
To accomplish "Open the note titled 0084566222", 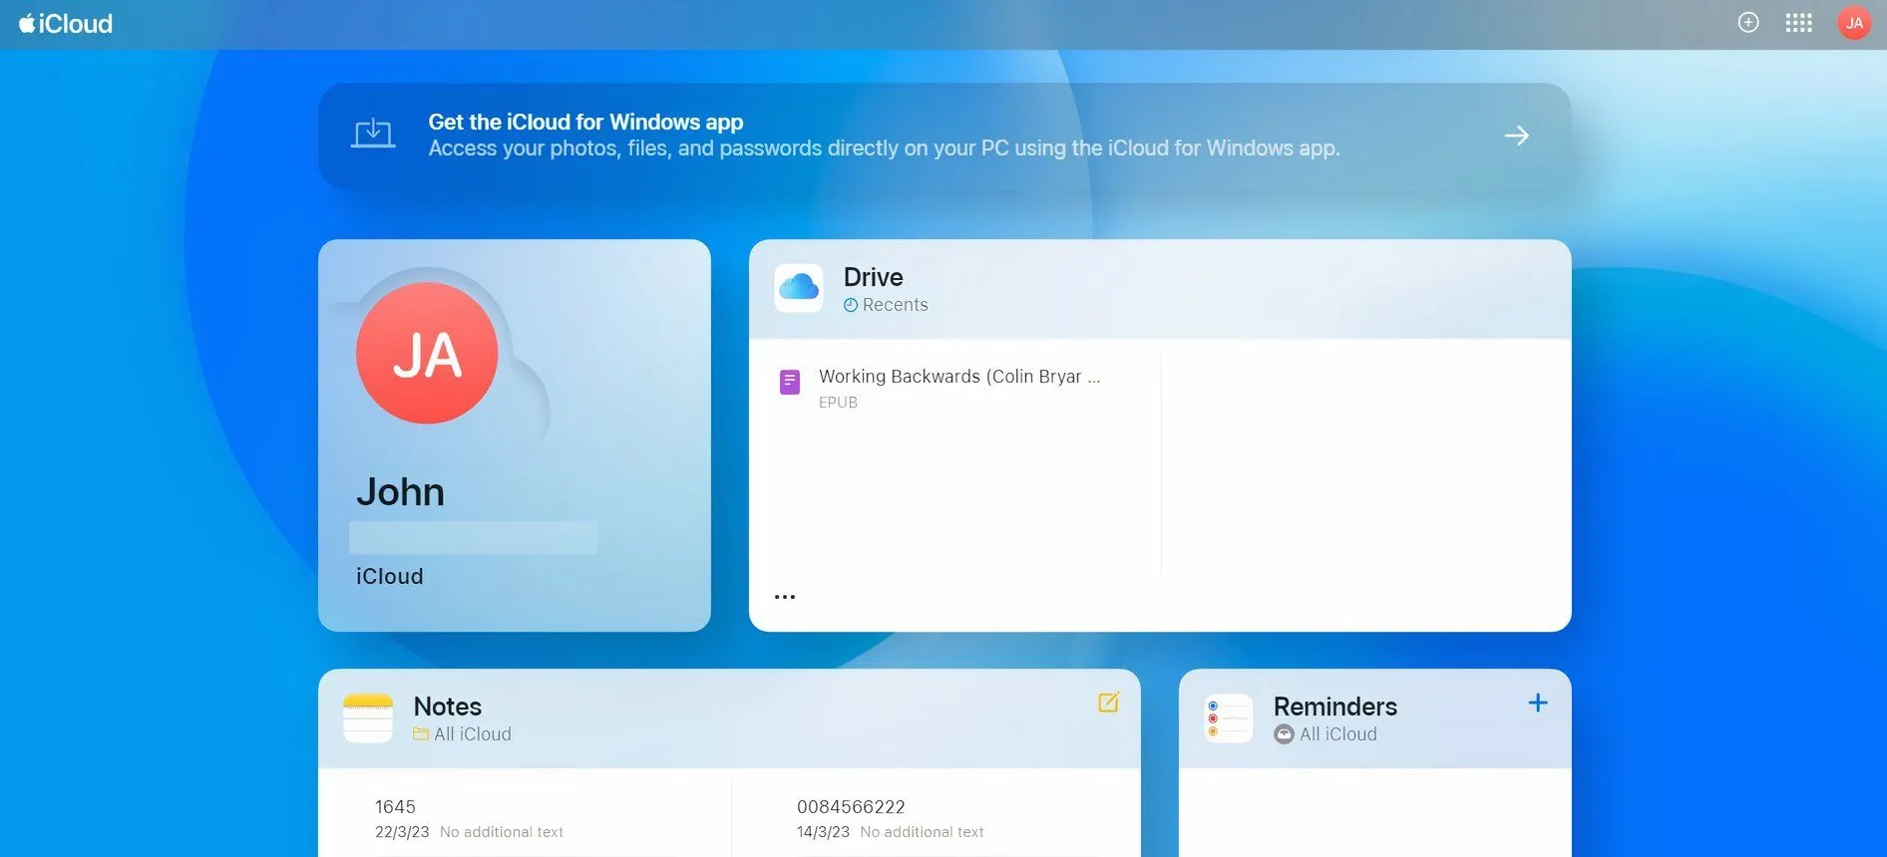I will click(x=851, y=807).
